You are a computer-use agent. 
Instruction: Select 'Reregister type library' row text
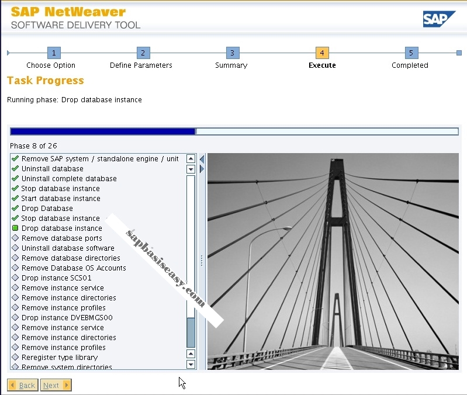(x=60, y=357)
